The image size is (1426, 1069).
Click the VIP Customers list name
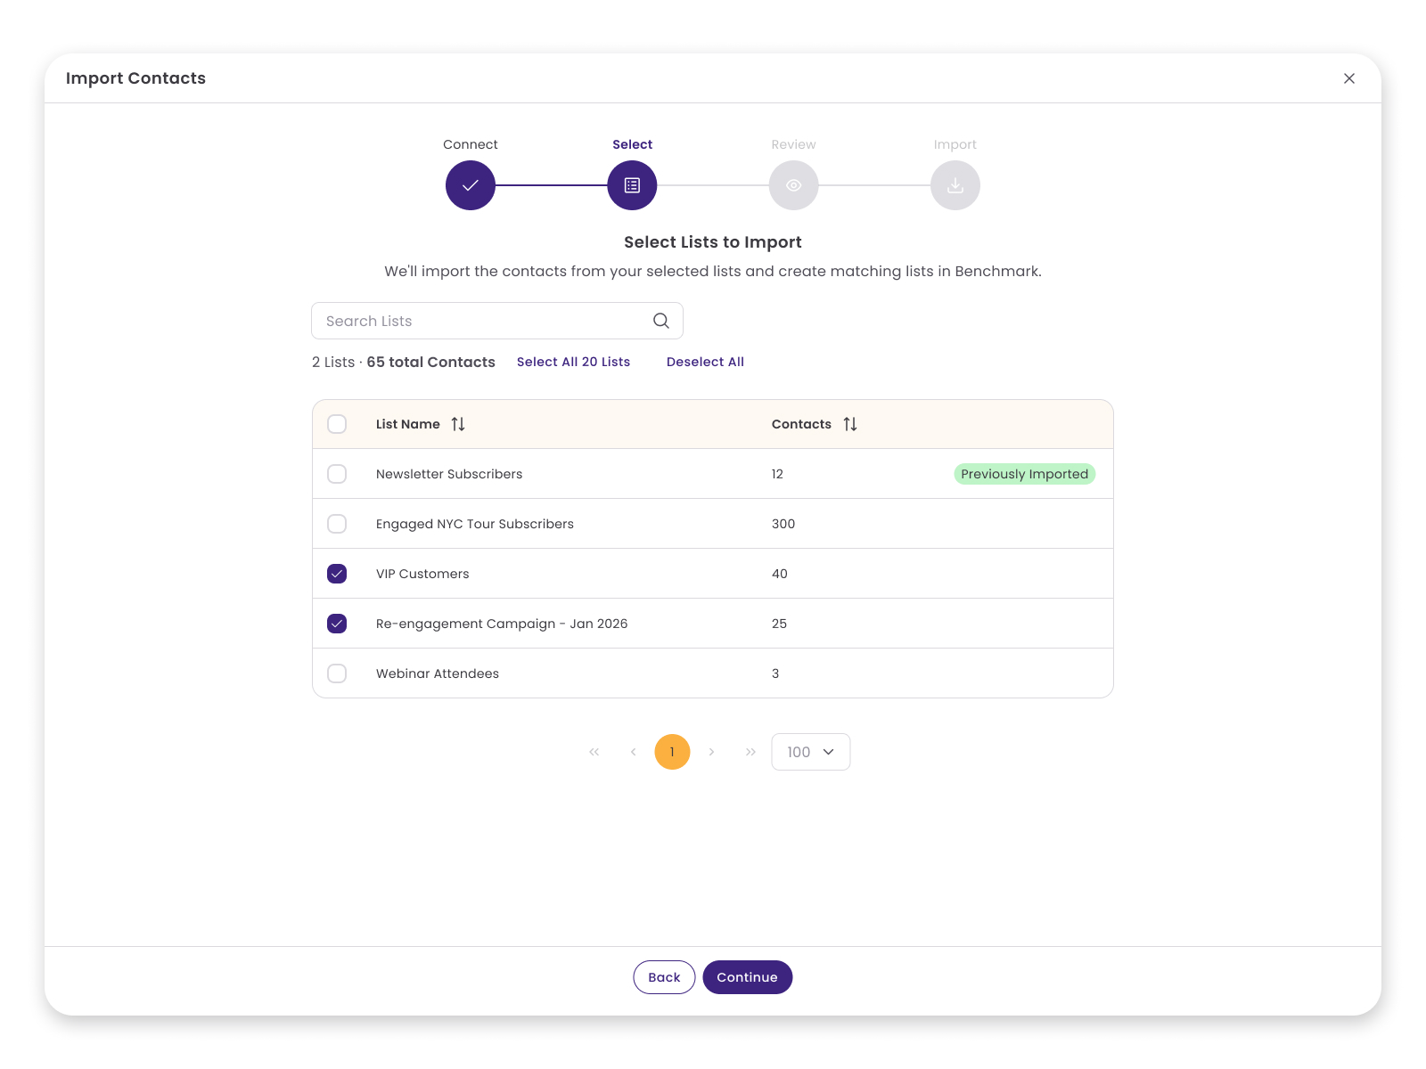tap(422, 574)
